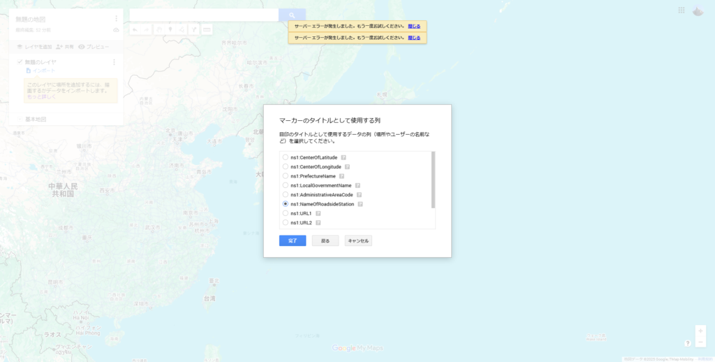Click the search magnifier button
715x362 pixels.
[292, 15]
